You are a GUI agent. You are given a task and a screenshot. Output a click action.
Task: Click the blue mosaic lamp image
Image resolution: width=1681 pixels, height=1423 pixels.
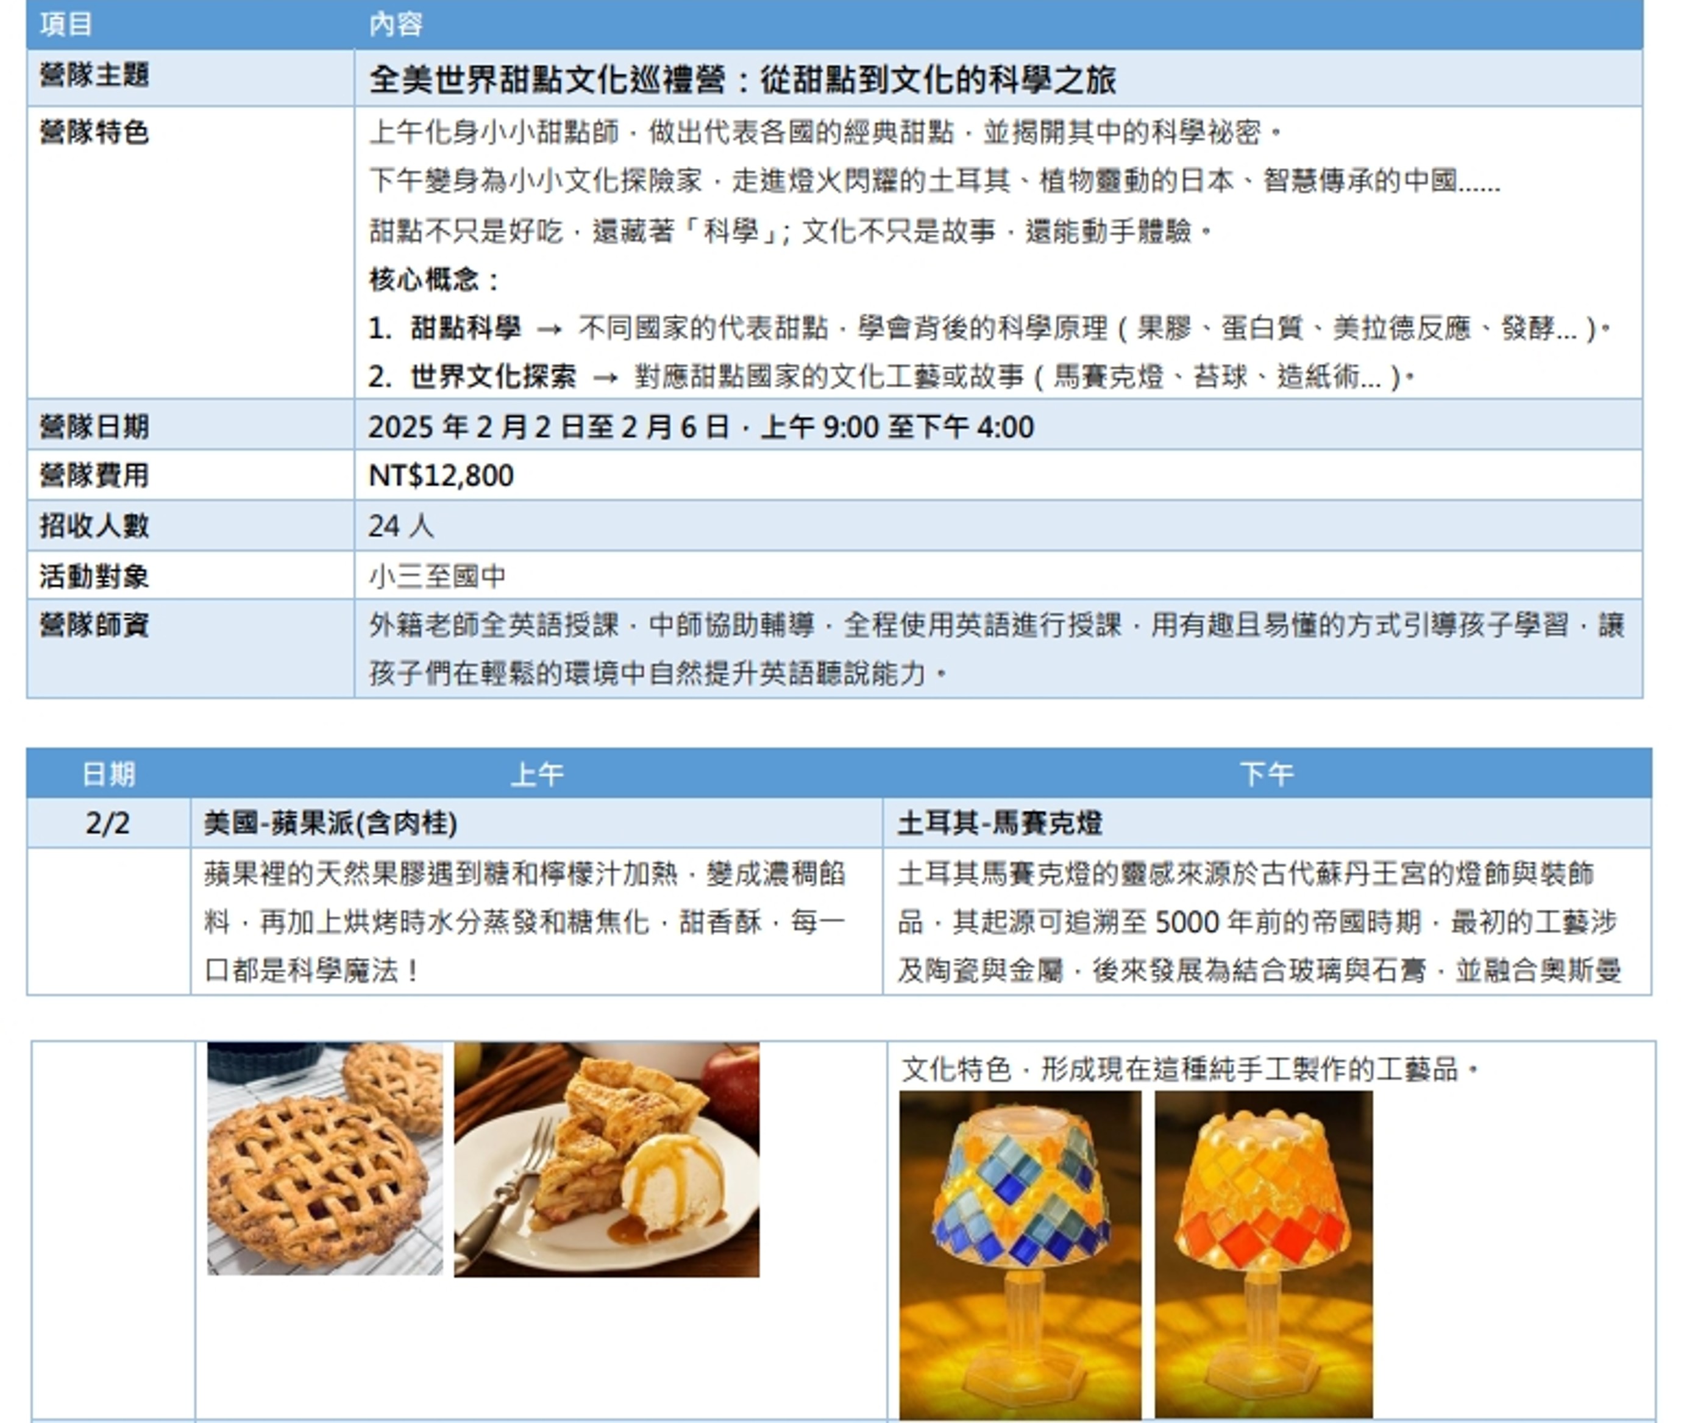coord(1020,1254)
